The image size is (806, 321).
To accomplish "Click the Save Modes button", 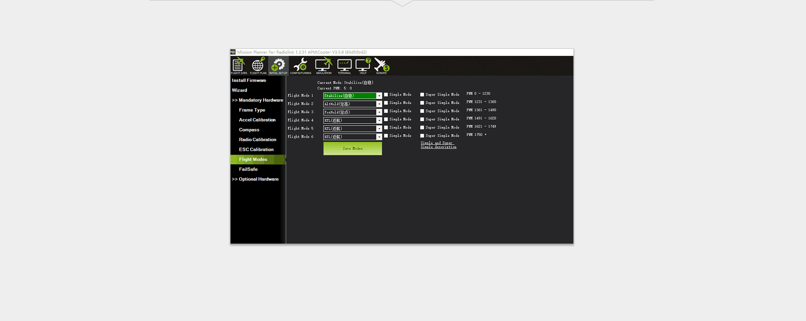I will tap(353, 149).
